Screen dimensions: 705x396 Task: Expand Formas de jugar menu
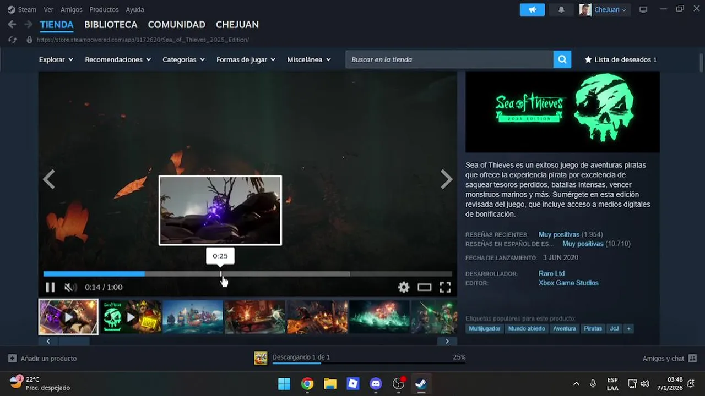246,59
